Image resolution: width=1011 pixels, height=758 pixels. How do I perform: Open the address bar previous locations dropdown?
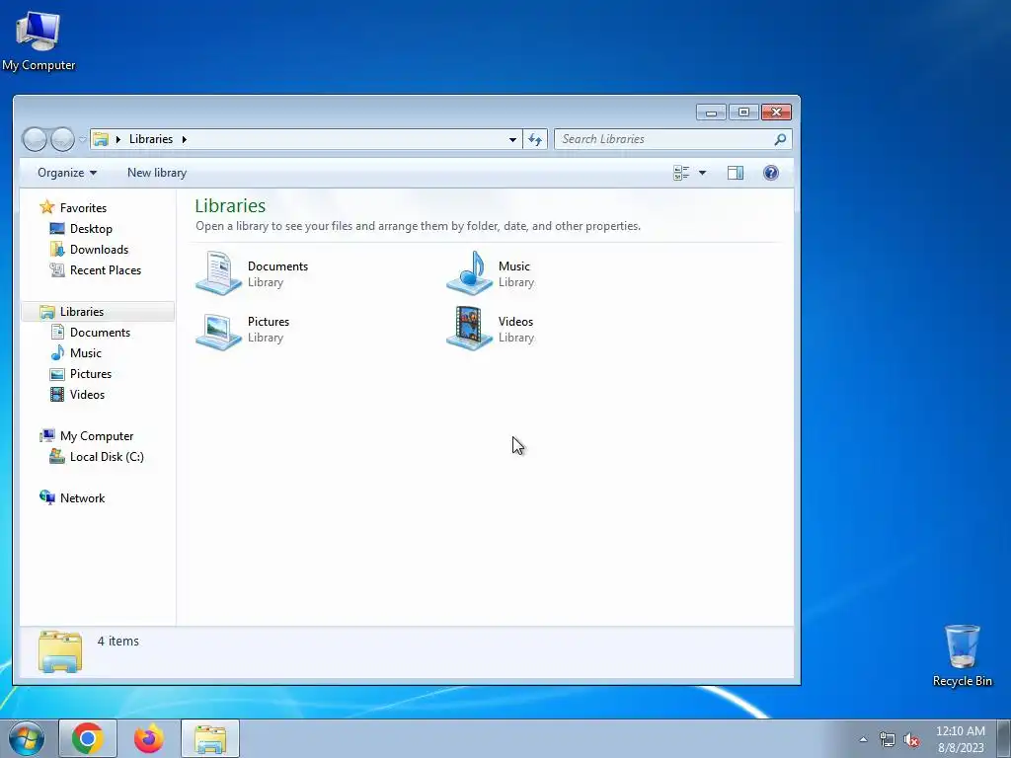coord(512,139)
